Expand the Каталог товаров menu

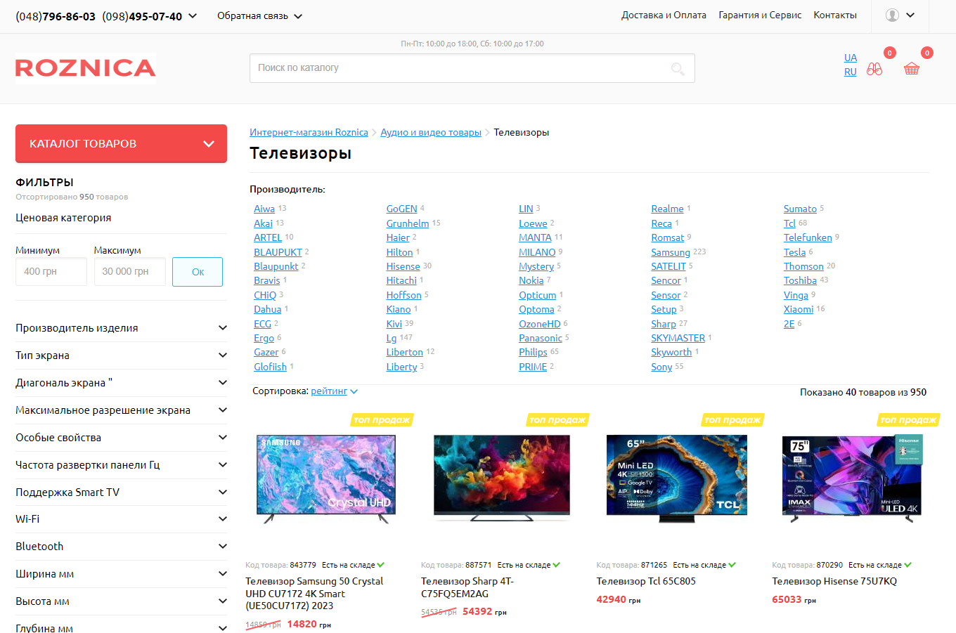point(121,143)
